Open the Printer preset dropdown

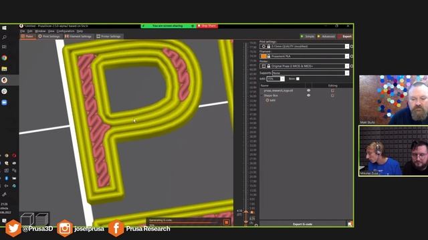click(x=346, y=66)
